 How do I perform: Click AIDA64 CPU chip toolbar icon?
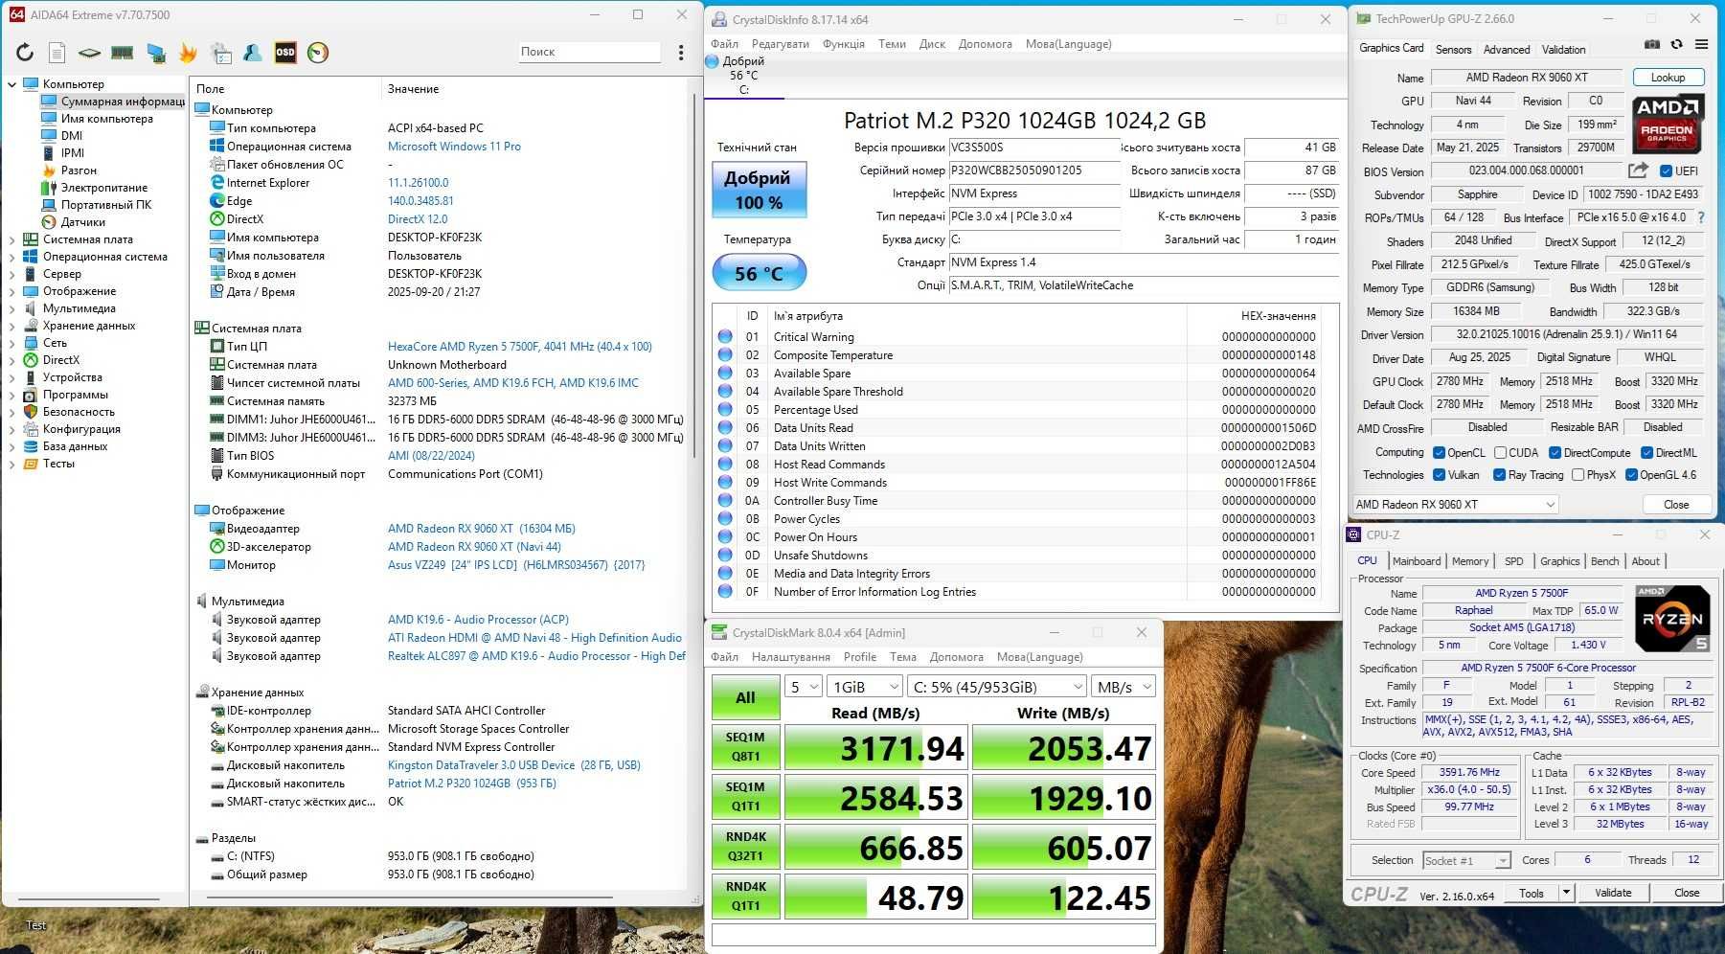89,53
